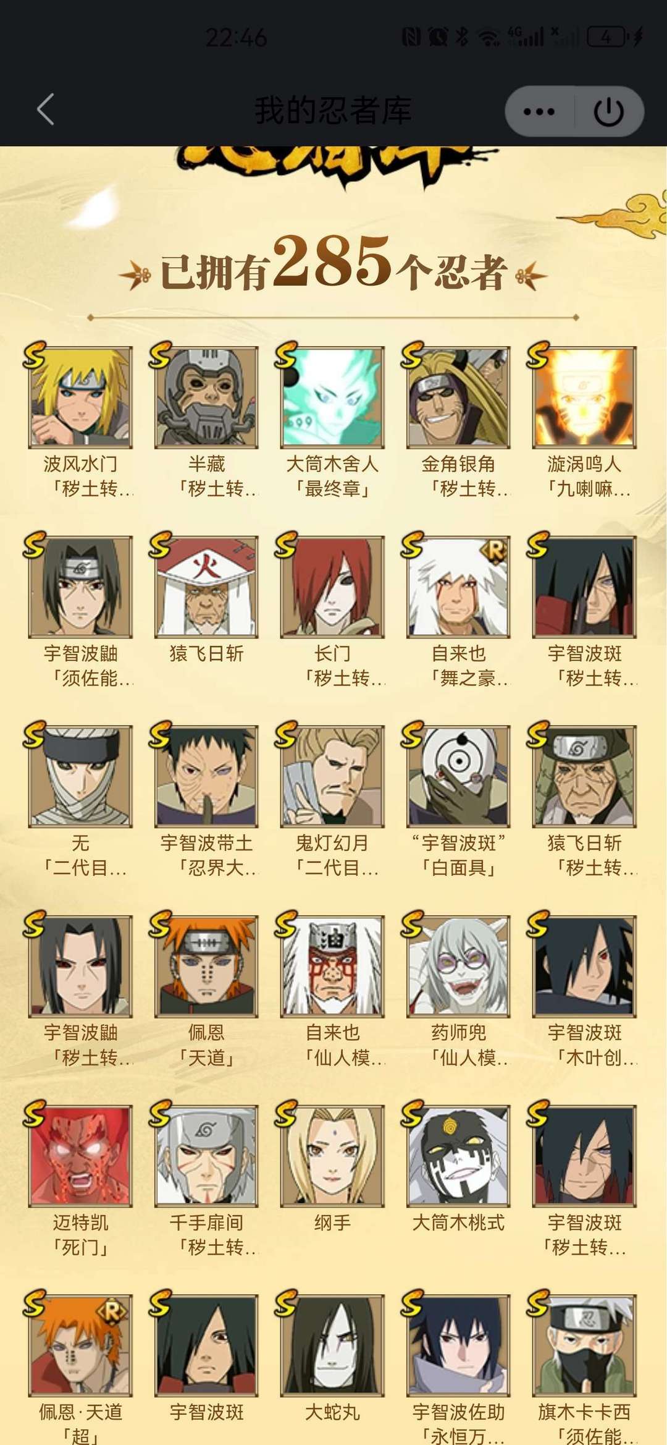The width and height of the screenshot is (667, 1445).
Task: Select 波风水门 ninja portrait
Action: (80, 397)
